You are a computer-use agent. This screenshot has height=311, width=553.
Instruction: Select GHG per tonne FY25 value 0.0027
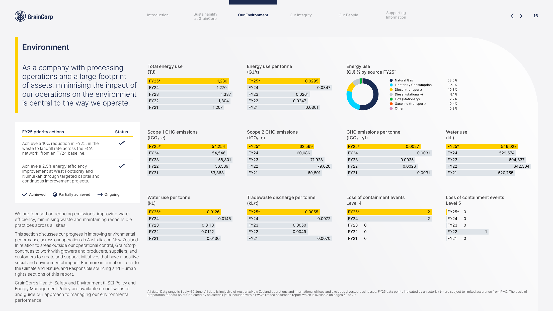pyautogui.click(x=412, y=146)
